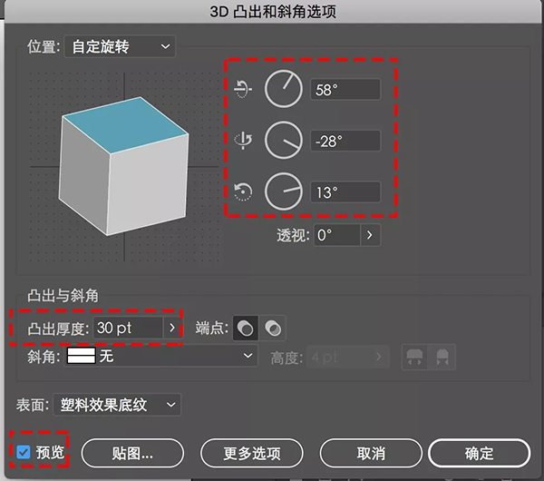The width and height of the screenshot is (544, 481).
Task: Expand the 高度 4 pt slider arrow
Action: (x=379, y=357)
